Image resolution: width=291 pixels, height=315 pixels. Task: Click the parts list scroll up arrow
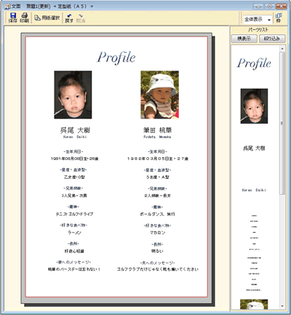tap(282, 49)
